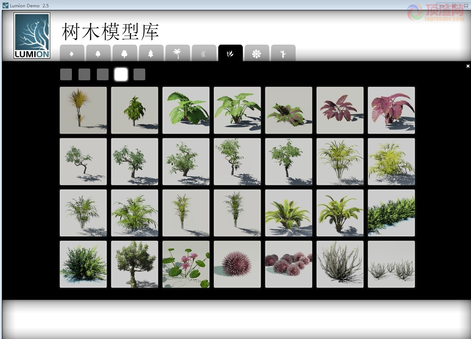Pick the pink lotus water lily thumbnail
471x339 pixels.
186,264
